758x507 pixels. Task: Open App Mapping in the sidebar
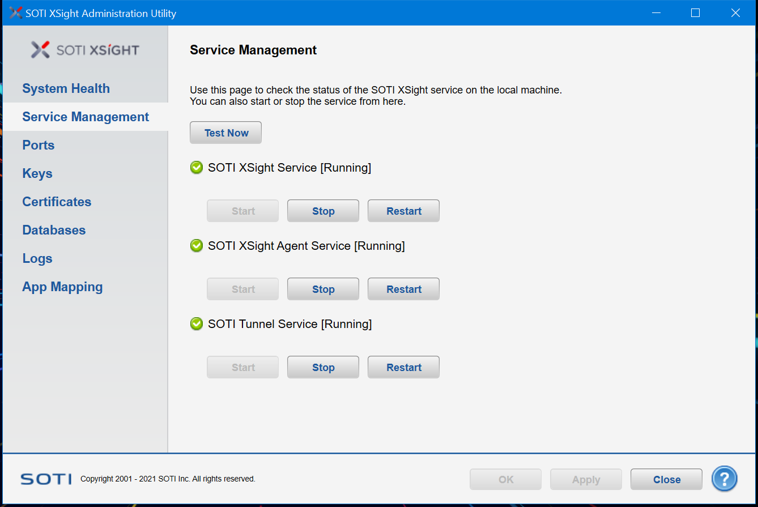point(62,287)
